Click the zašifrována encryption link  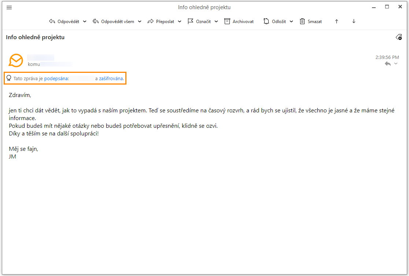pyautogui.click(x=111, y=78)
